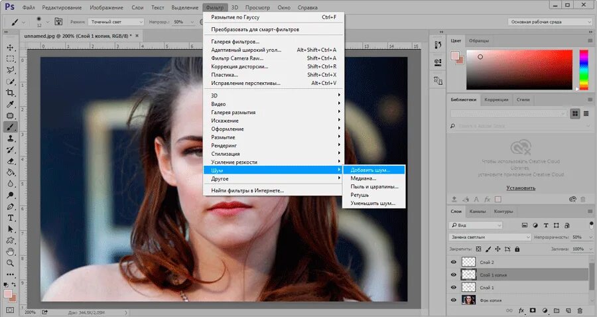Open workspace Основная рабочая среда dropdown
This screenshot has height=317, width=597.
[x=549, y=22]
